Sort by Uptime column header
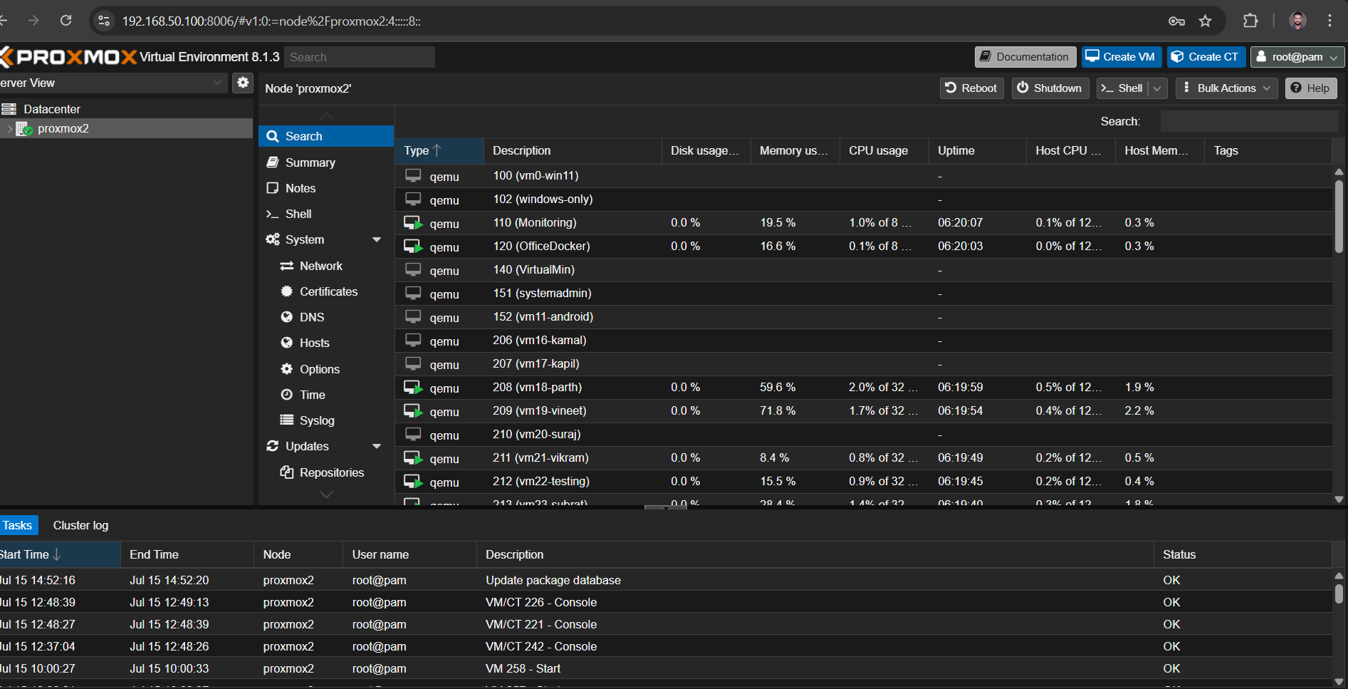This screenshot has height=689, width=1348. pos(978,150)
